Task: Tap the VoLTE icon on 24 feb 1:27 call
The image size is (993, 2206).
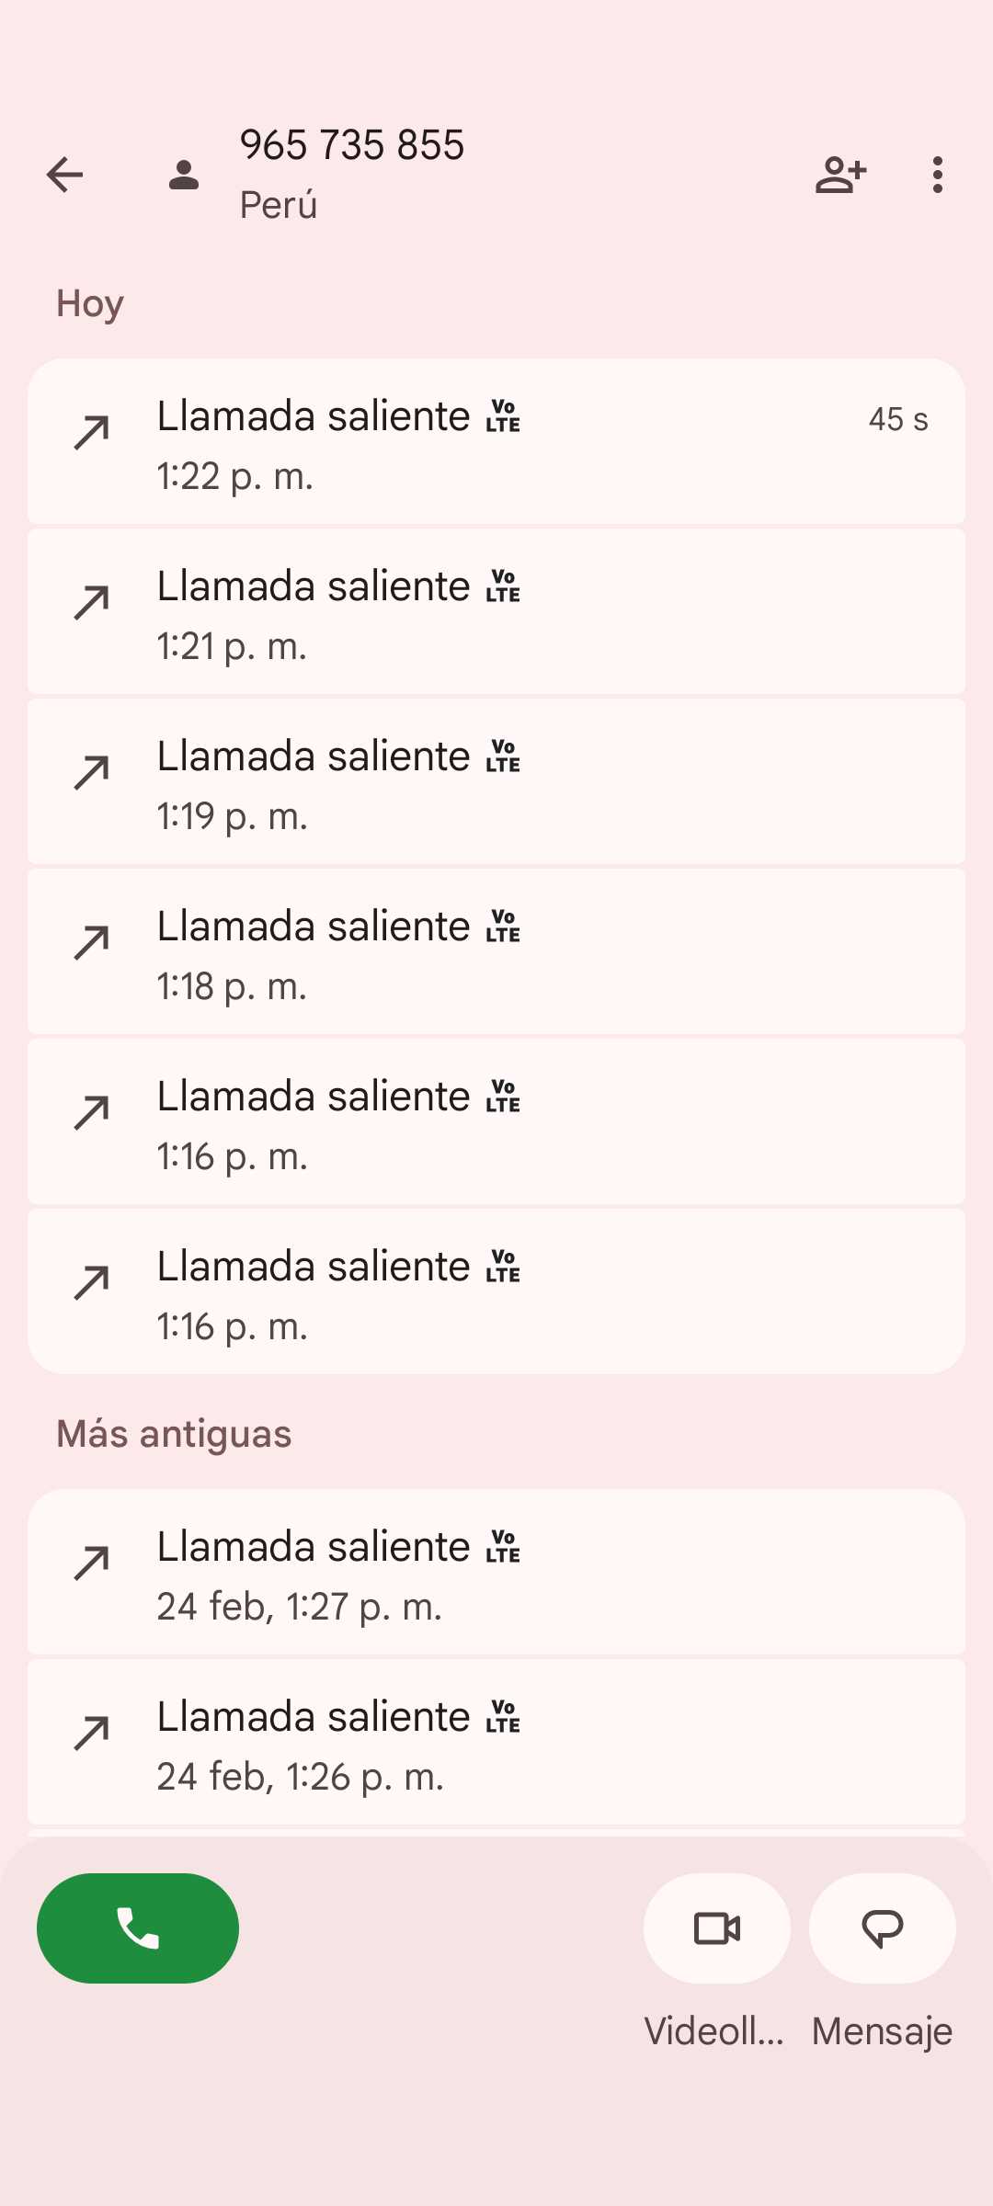Action: (503, 1547)
